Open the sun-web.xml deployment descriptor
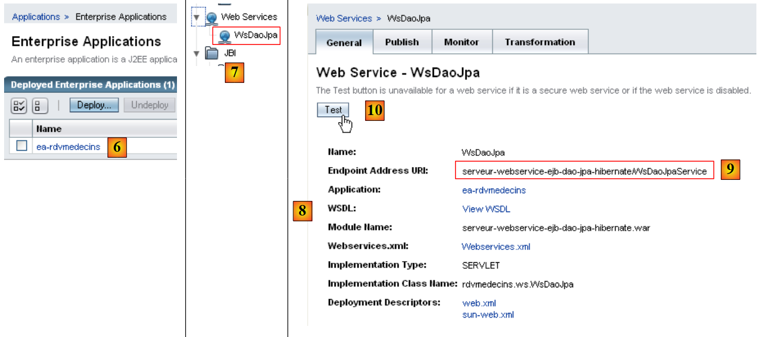The width and height of the screenshot is (764, 337). tap(488, 315)
